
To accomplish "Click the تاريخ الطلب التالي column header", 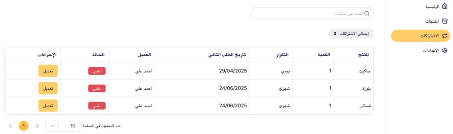I will click(227, 55).
